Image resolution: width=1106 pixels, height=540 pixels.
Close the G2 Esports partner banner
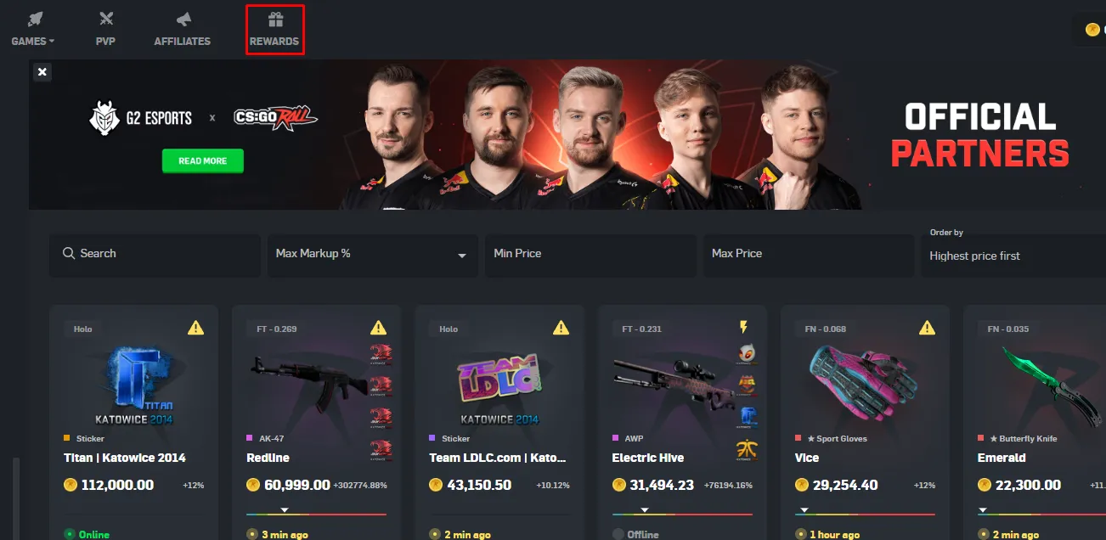tap(42, 72)
